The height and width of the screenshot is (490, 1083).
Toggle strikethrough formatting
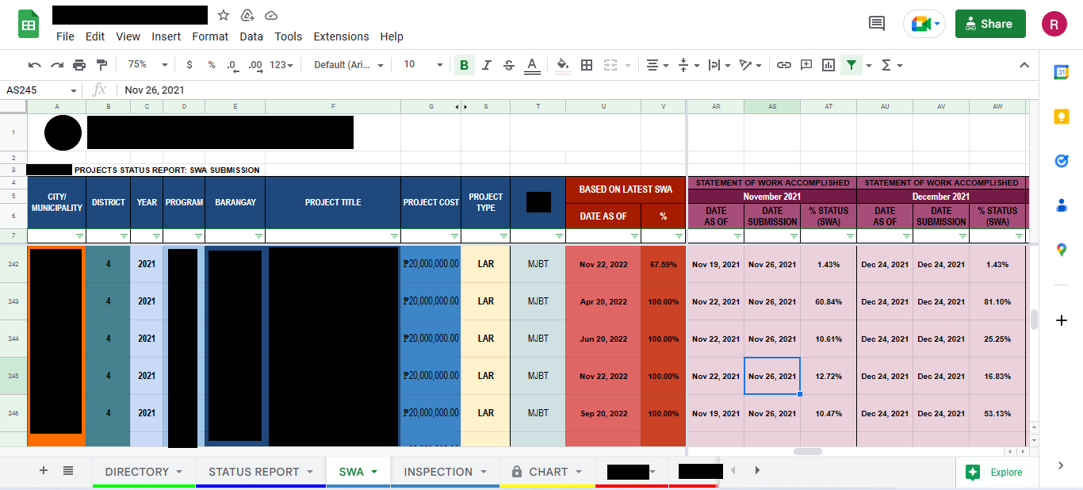point(509,65)
